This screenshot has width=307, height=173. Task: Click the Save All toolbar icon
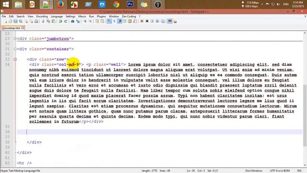tap(21, 21)
